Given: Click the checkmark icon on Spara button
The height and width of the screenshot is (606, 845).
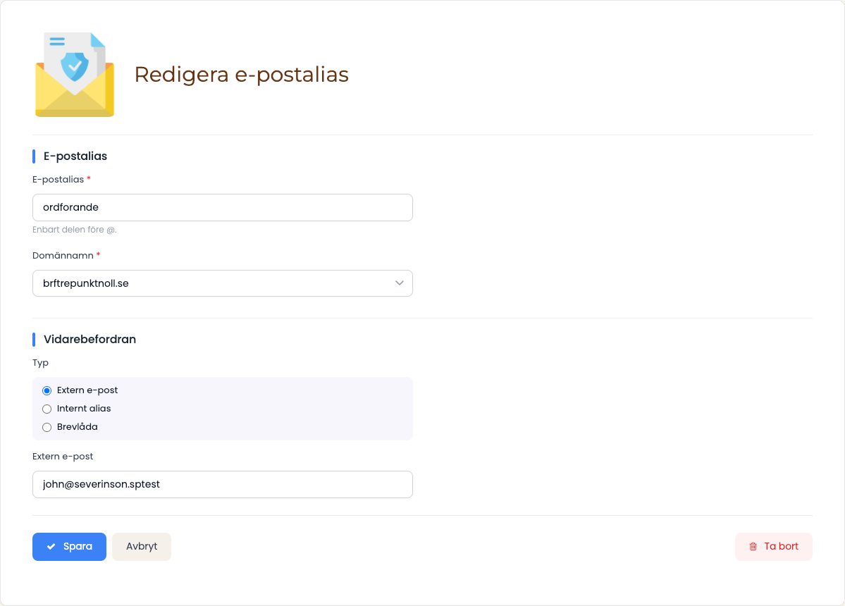Looking at the screenshot, I should [x=51, y=547].
